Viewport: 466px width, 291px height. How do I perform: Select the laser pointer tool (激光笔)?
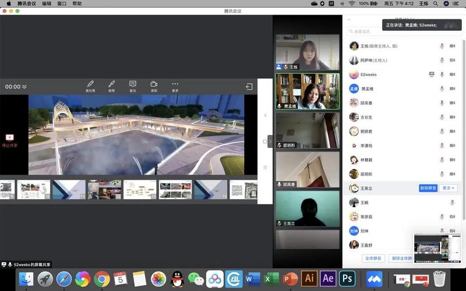[x=90, y=86]
